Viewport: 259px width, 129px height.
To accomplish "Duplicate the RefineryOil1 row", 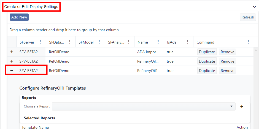I will click(x=207, y=71).
